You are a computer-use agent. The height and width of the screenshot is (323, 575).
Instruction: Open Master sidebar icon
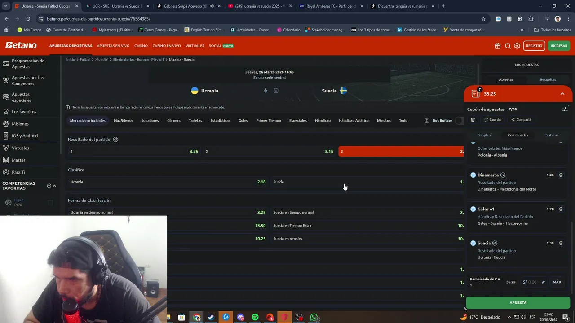point(6,160)
